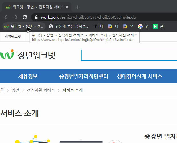Go to 홈 in the breadcrumb
177x143 pixels.
click(x=2, y=90)
